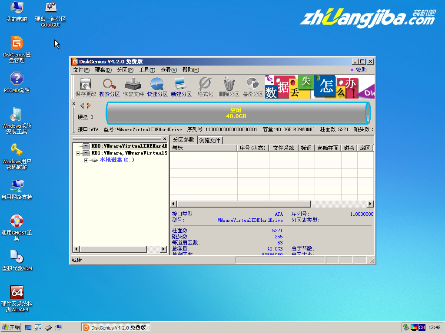Select the 40.0GB free space disk bar

(x=236, y=113)
